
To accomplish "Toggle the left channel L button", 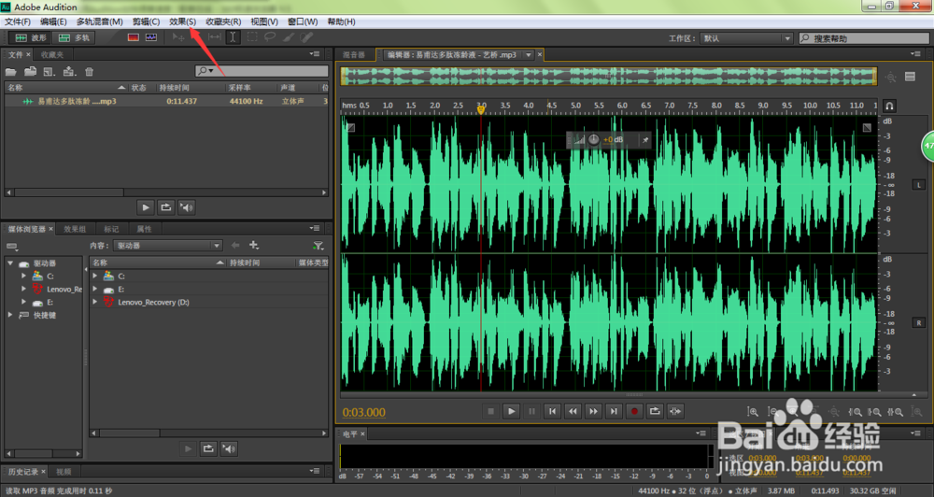I will [x=918, y=185].
